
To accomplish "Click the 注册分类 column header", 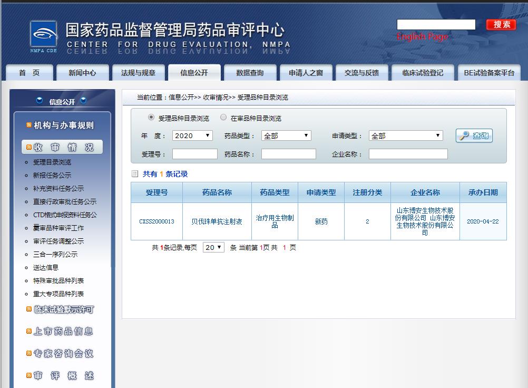I will [367, 192].
